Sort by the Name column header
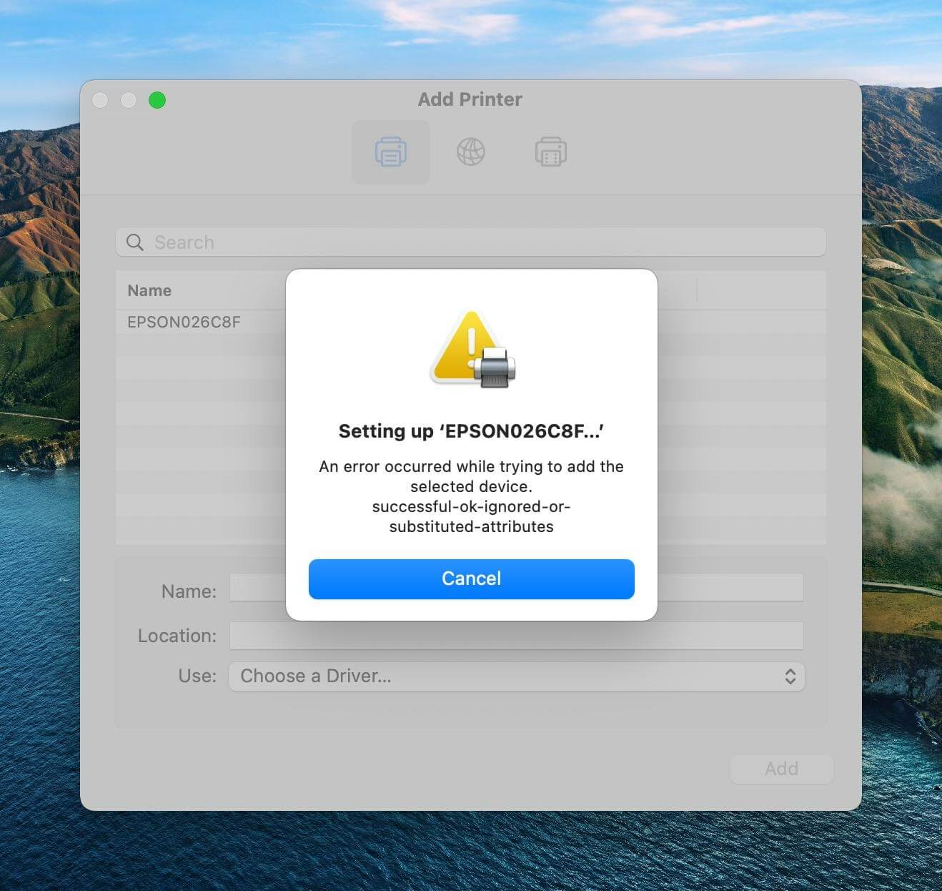The height and width of the screenshot is (891, 942). coord(149,290)
